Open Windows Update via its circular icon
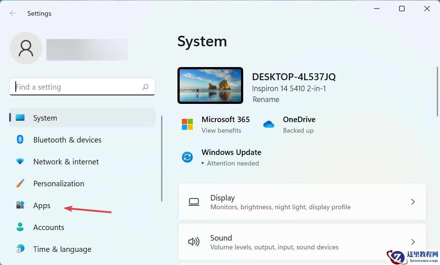440x265 pixels. tap(187, 157)
